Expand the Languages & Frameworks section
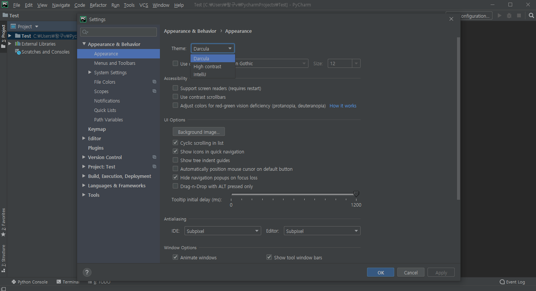The height and width of the screenshot is (291, 536). point(84,185)
